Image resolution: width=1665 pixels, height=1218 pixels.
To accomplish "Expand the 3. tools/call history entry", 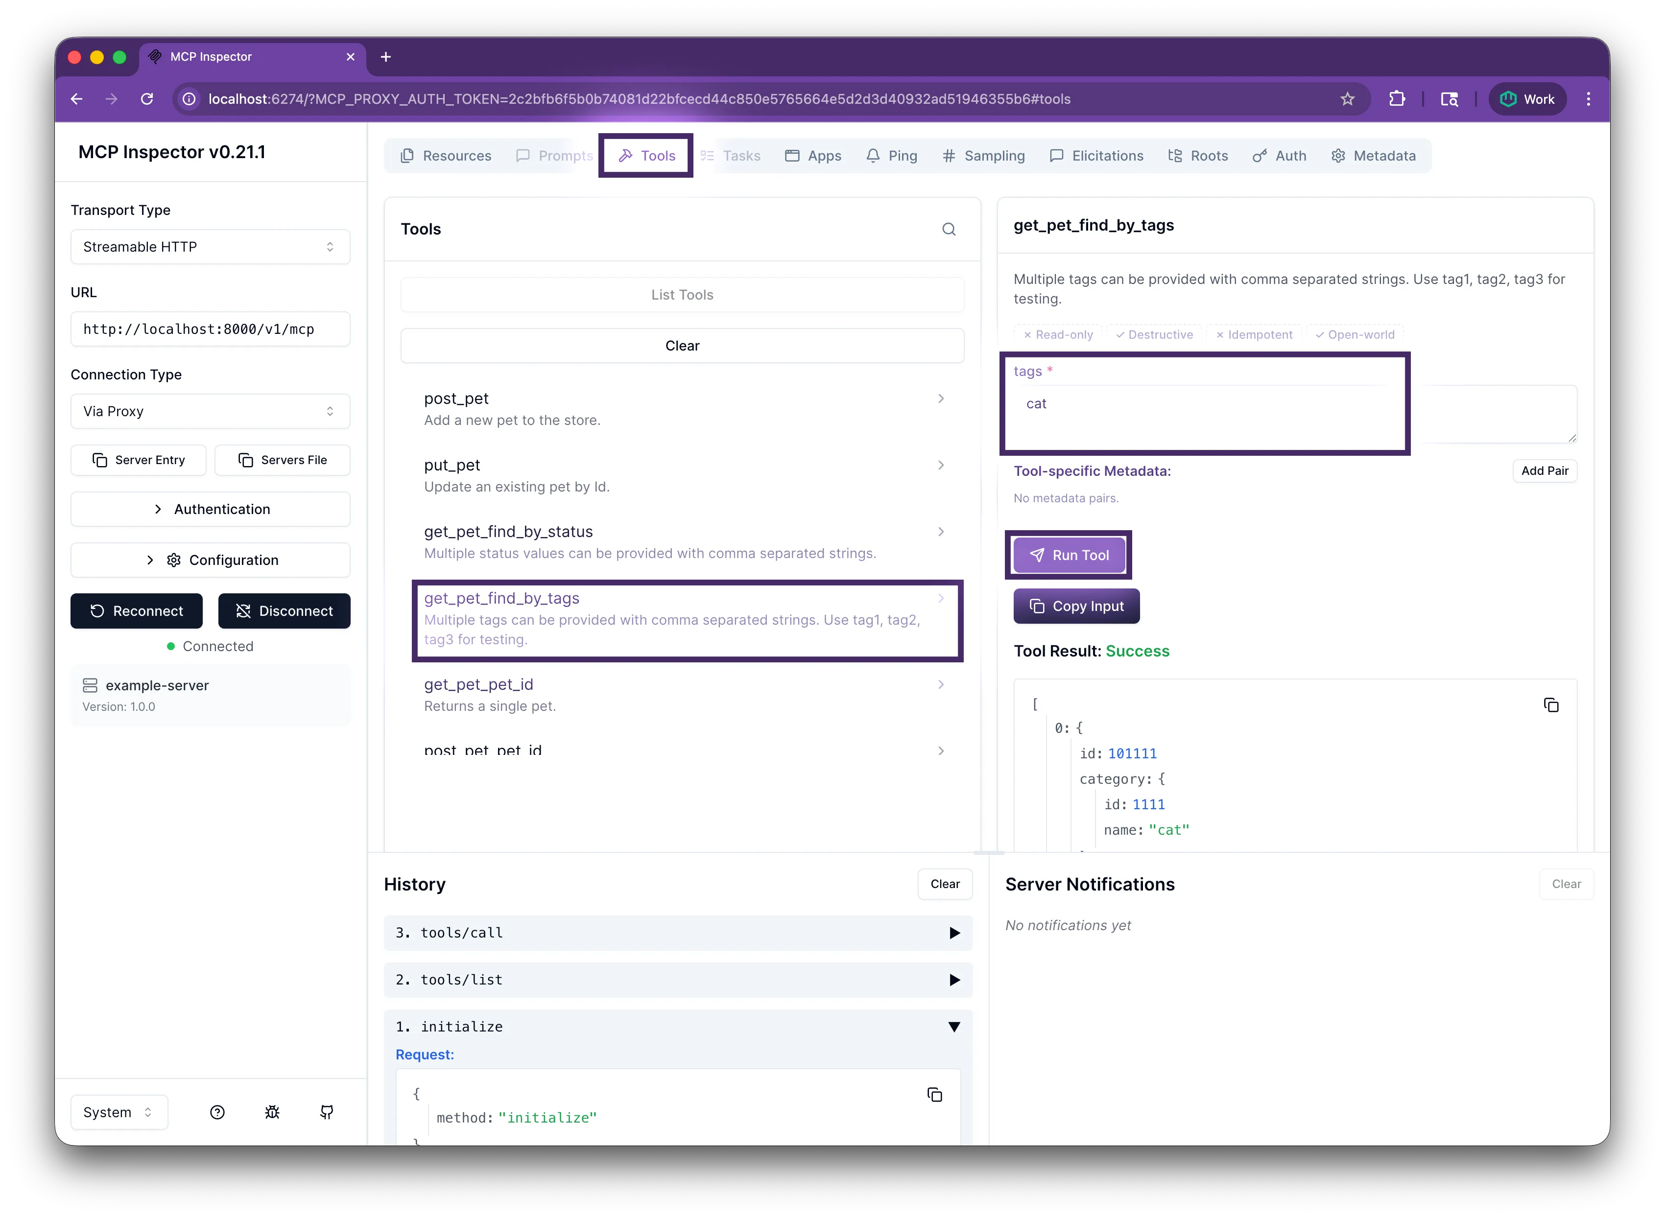I will [x=678, y=933].
